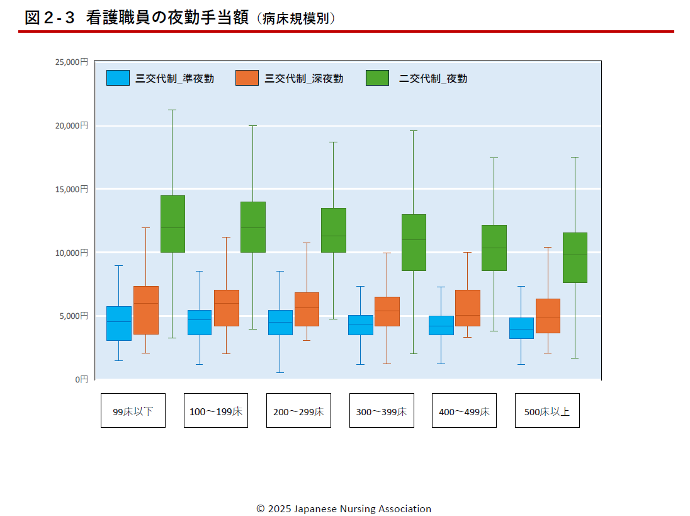
Task: Click the green 二交代制_夜勤 legend swatch
Action: tap(377, 78)
